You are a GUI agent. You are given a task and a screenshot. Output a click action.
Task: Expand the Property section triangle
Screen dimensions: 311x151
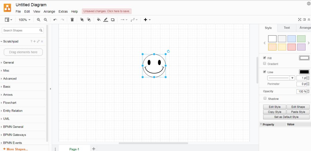[261, 124]
